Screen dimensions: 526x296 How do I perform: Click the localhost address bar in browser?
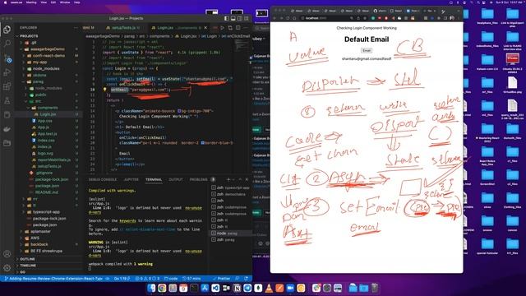coord(325,18)
